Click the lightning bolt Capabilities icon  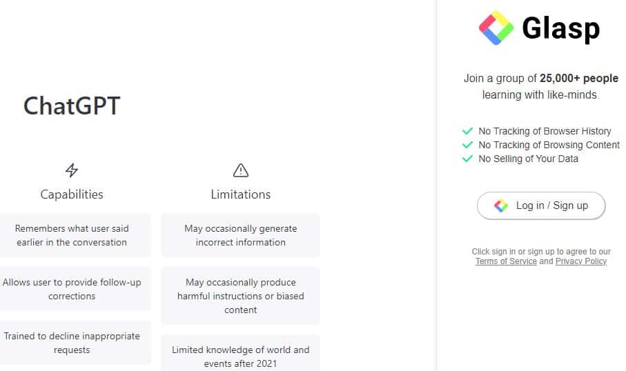click(72, 170)
